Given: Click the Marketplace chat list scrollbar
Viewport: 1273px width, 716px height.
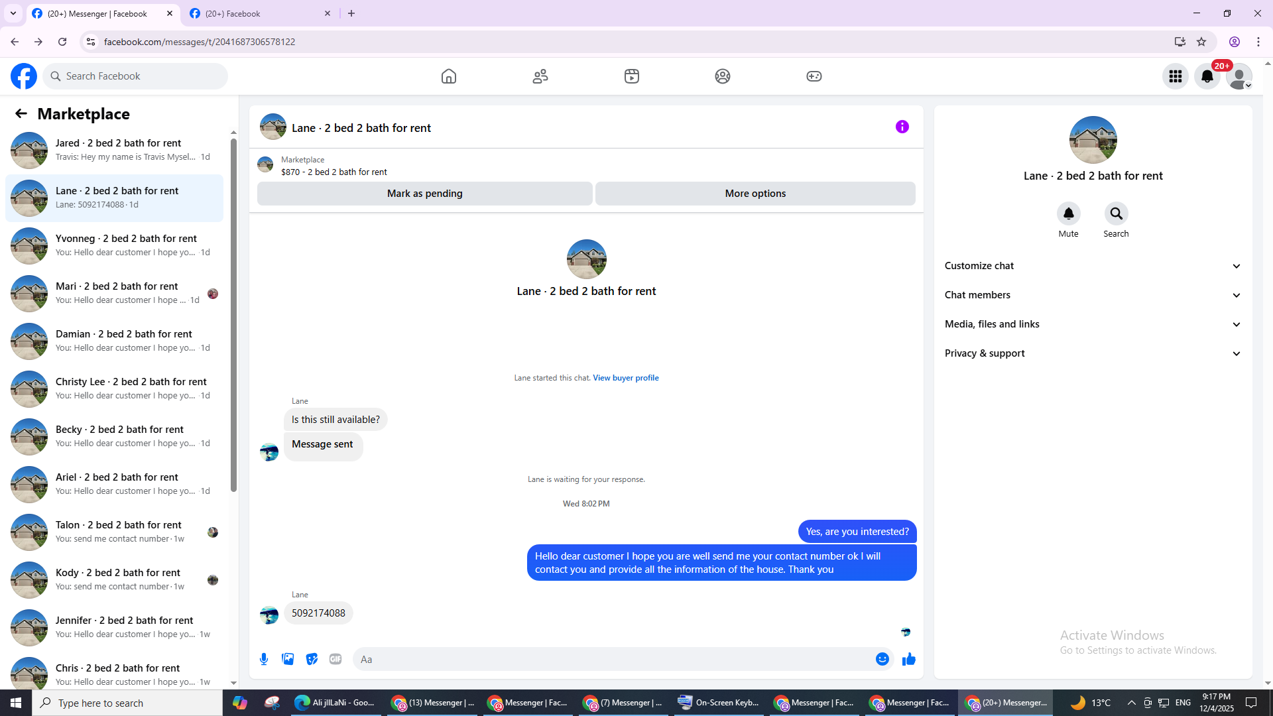Looking at the screenshot, I should (x=233, y=315).
